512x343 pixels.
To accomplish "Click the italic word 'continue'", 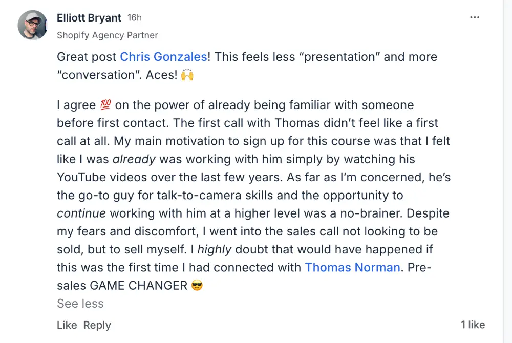I will (81, 213).
